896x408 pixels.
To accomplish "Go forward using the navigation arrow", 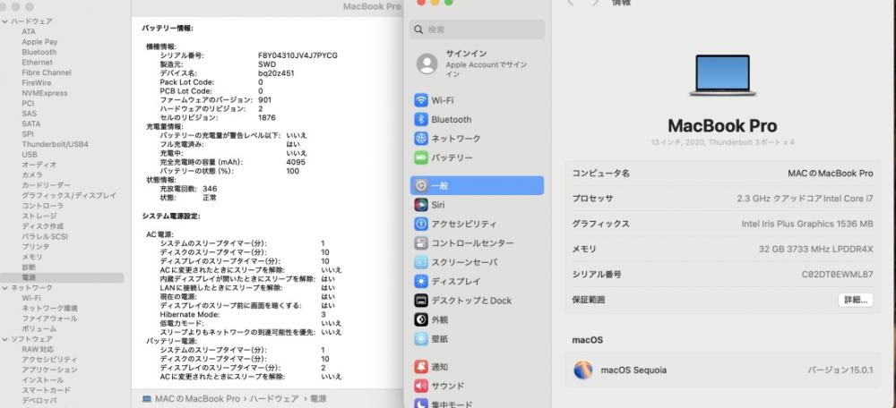I will pos(596,3).
